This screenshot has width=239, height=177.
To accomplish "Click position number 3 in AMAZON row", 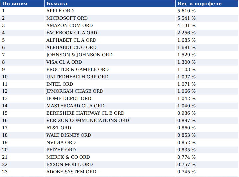I will (x=3, y=25).
